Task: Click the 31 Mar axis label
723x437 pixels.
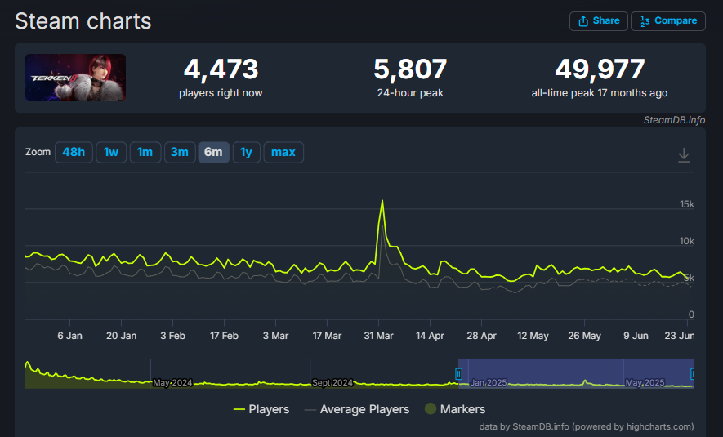Action: [378, 336]
